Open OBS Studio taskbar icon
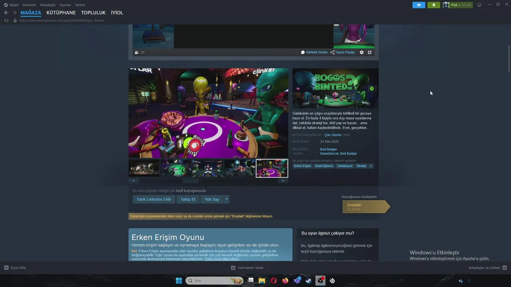The width and height of the screenshot is (511, 287). (x=320, y=281)
